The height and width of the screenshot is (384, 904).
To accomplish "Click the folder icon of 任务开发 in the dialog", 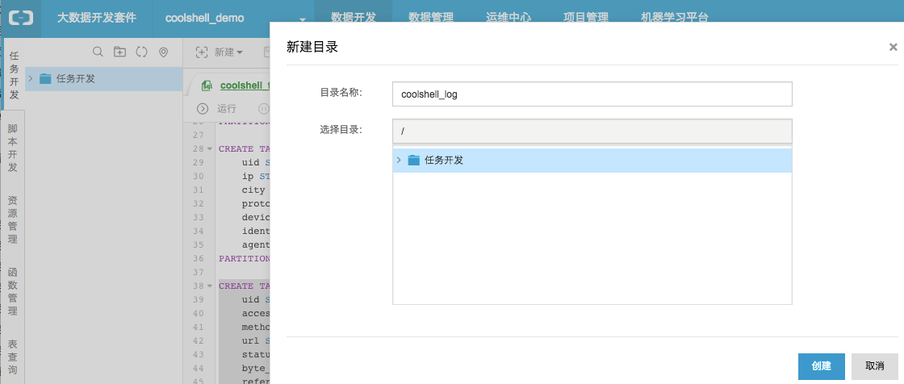I will pos(413,161).
